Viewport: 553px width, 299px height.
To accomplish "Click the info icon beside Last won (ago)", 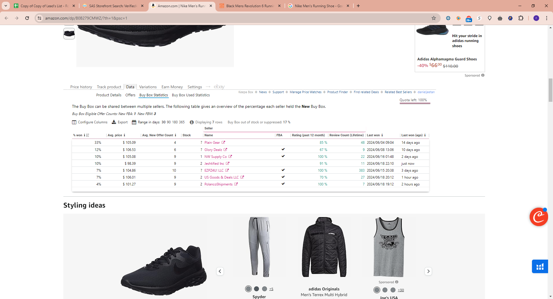I will [x=425, y=135].
